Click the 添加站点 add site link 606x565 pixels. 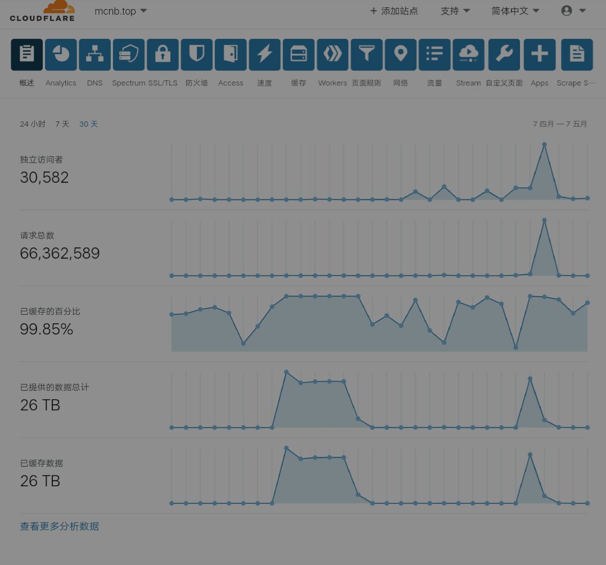tap(394, 11)
